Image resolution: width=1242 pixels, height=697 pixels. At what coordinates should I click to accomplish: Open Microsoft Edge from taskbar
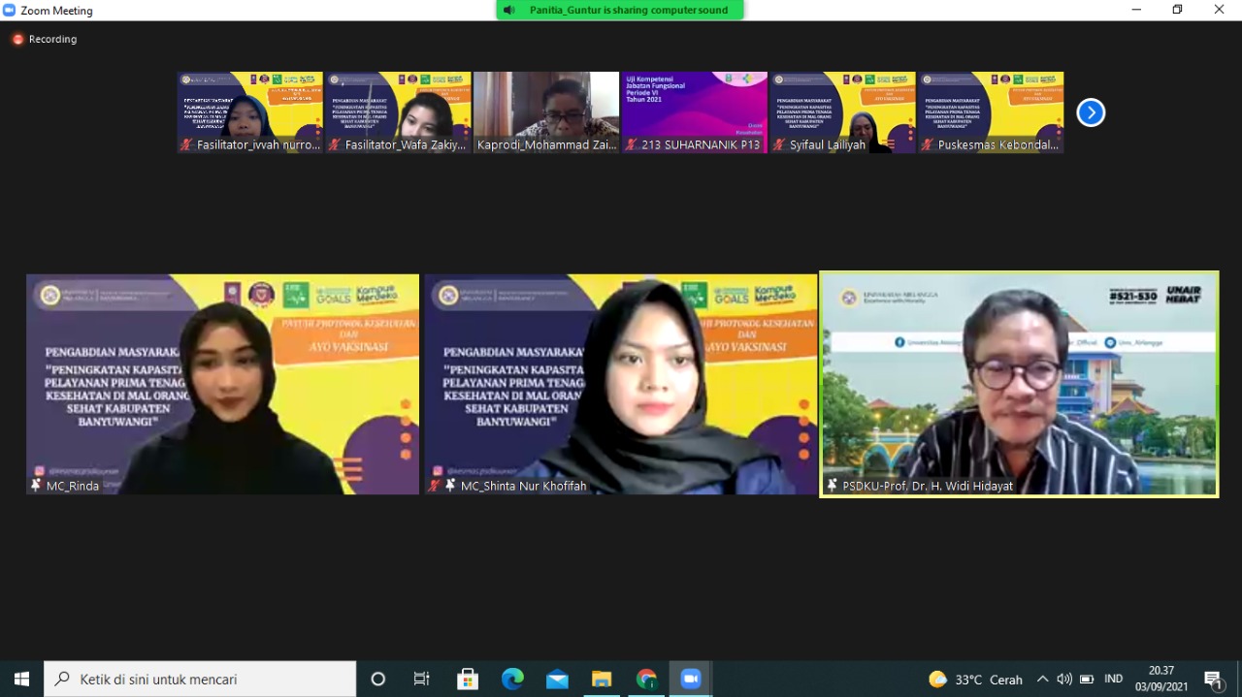pos(512,679)
